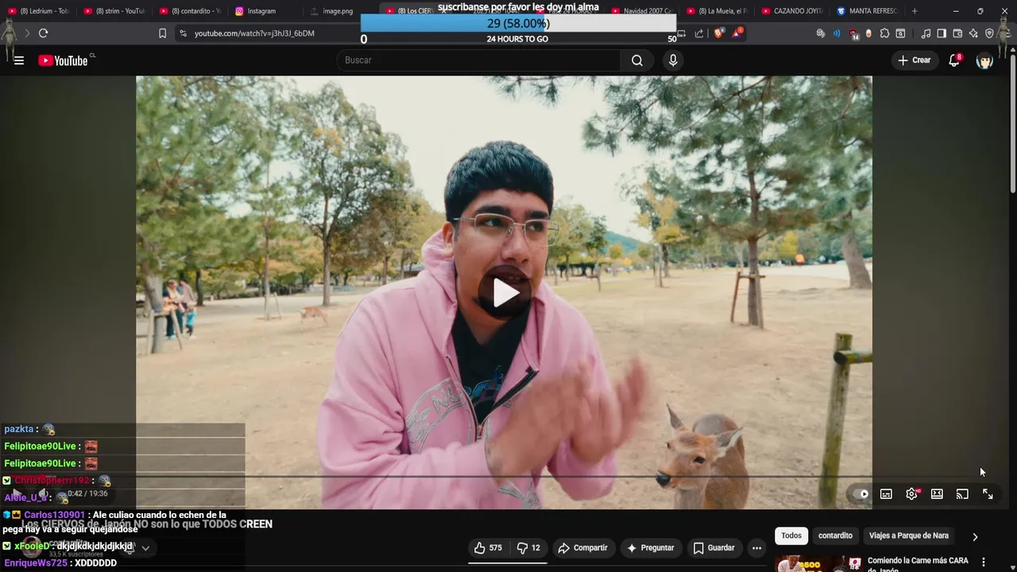Click the 29 (58.00%) subscriber goal bar

click(518, 23)
